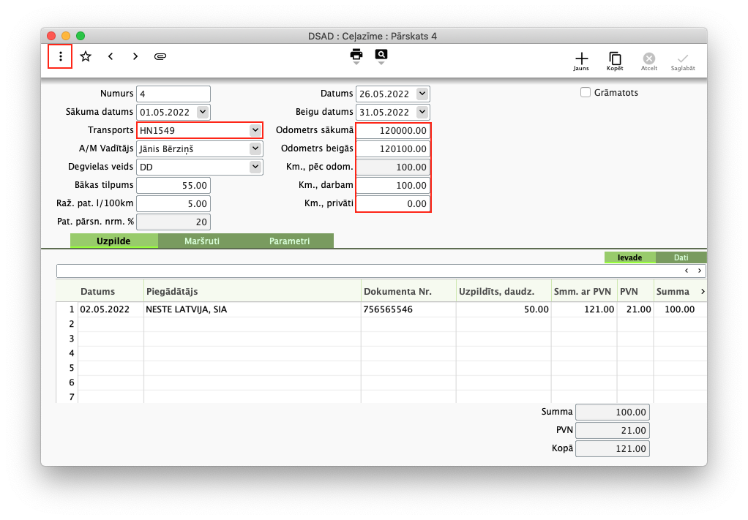Expand the Transports dropdown

pyautogui.click(x=255, y=130)
